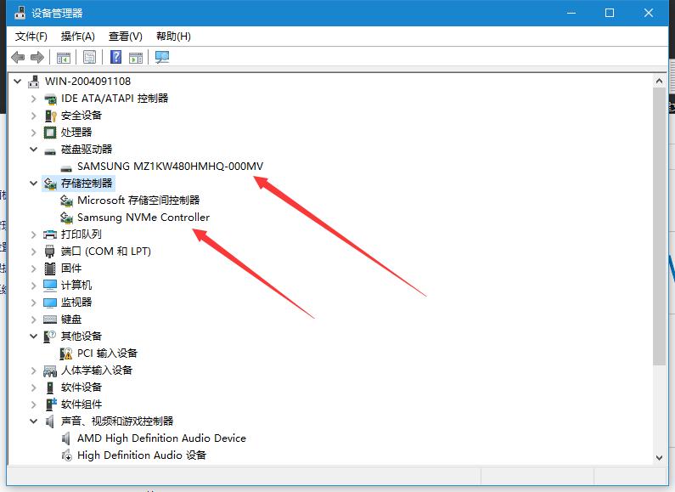Open the Properties toolbar icon
Image resolution: width=675 pixels, height=492 pixels.
point(89,57)
